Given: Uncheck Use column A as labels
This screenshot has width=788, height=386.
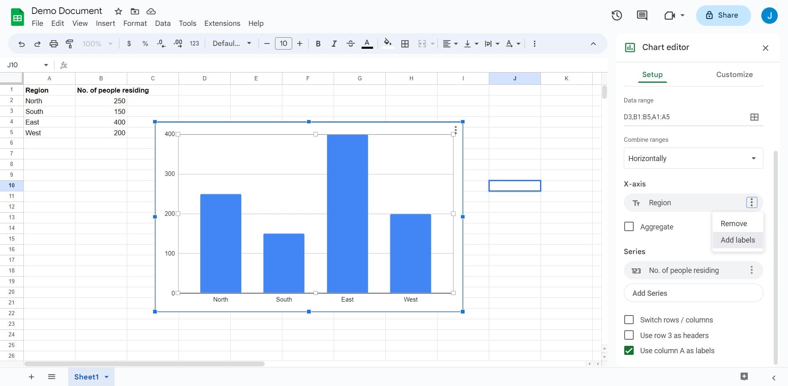Looking at the screenshot, I should (x=629, y=350).
